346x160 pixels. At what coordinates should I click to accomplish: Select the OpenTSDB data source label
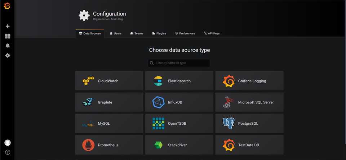pyautogui.click(x=177, y=124)
